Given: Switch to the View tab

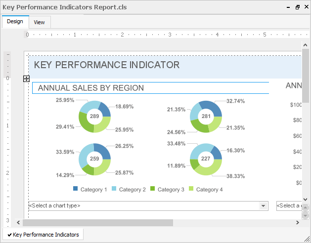Looking at the screenshot, I should coord(39,22).
